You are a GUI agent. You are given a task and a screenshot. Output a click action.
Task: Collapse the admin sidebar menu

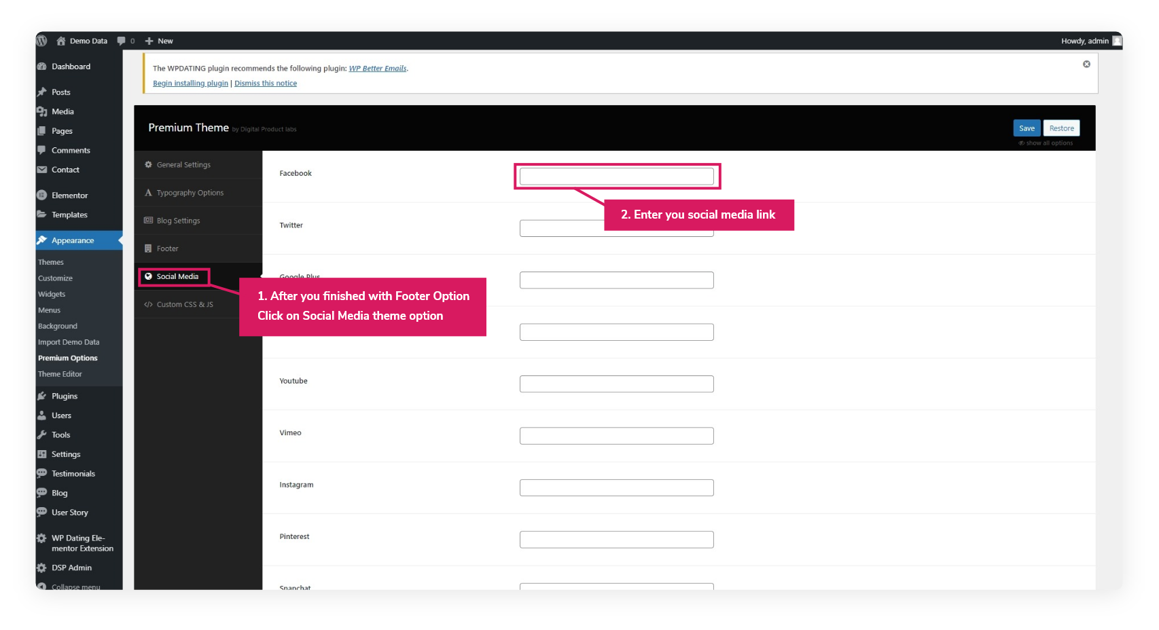(75, 587)
